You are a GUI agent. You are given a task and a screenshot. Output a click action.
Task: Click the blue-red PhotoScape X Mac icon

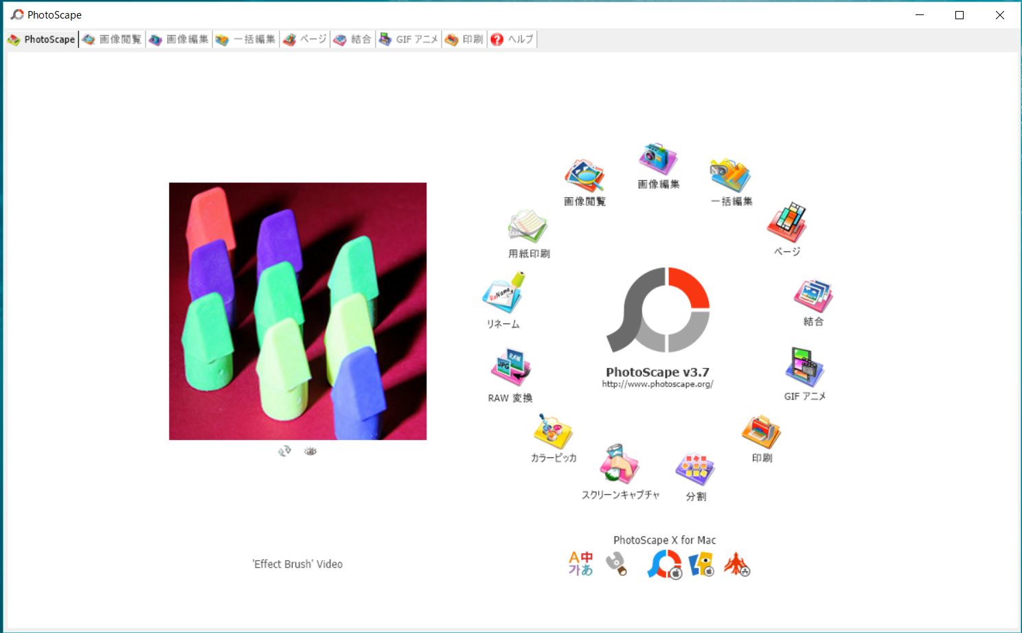[664, 564]
